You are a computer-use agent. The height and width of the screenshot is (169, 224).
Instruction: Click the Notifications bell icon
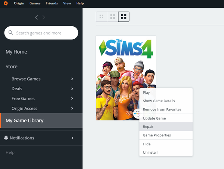6,138
